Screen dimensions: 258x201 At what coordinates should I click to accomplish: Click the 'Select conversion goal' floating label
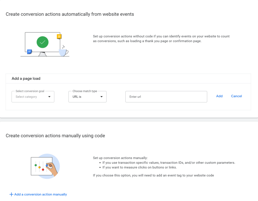click(29, 91)
